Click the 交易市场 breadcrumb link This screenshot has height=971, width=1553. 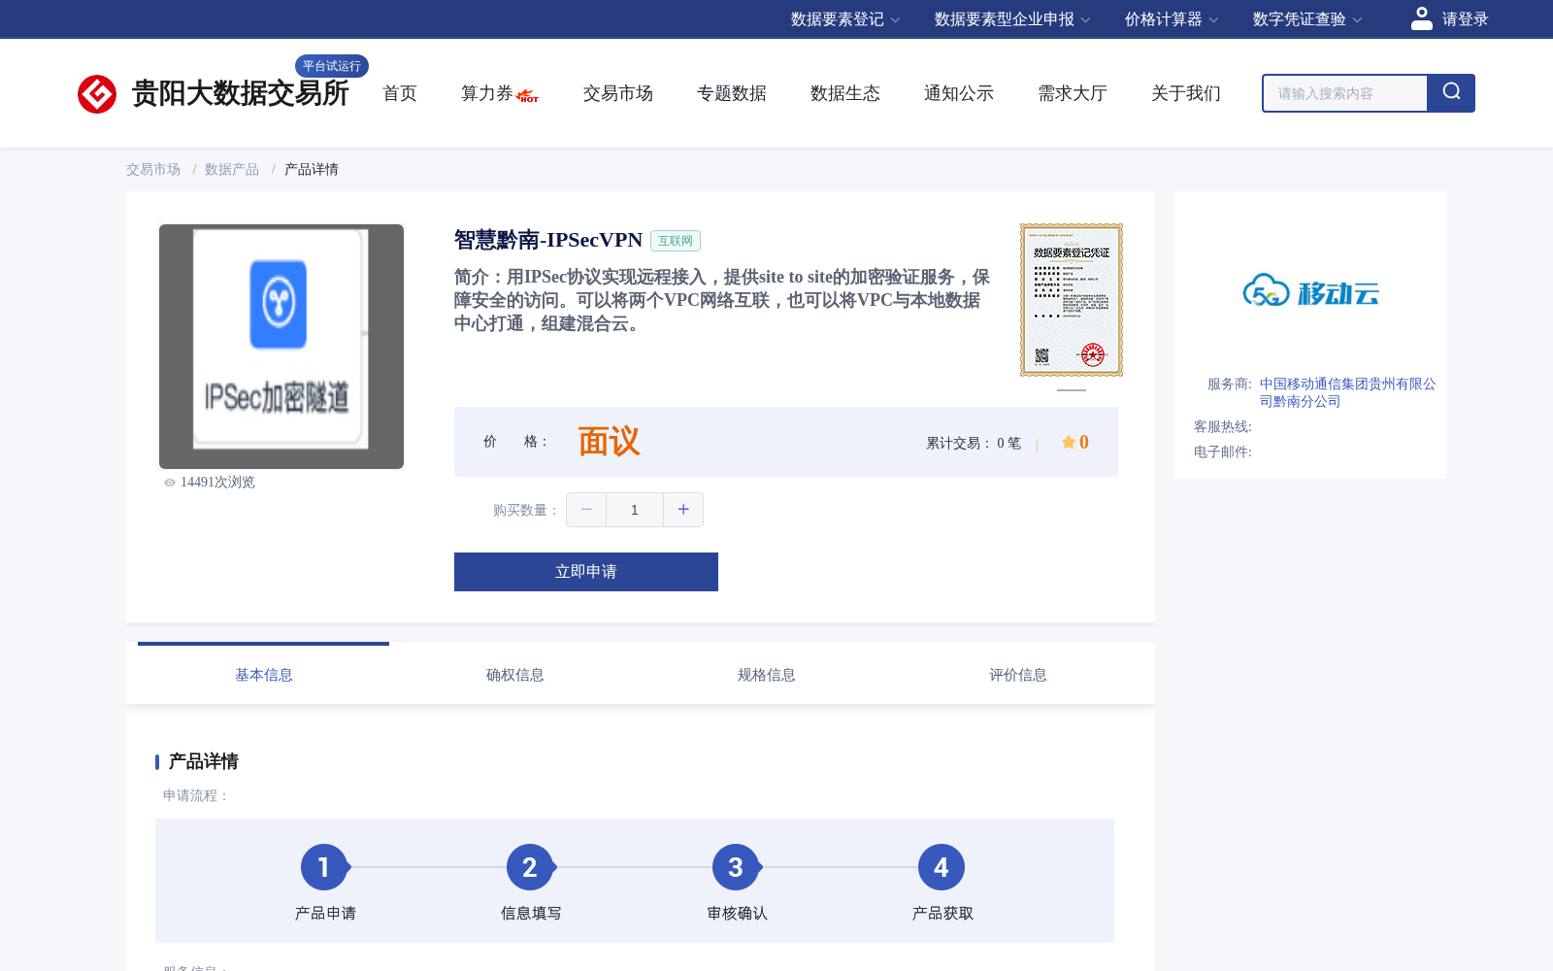153,169
